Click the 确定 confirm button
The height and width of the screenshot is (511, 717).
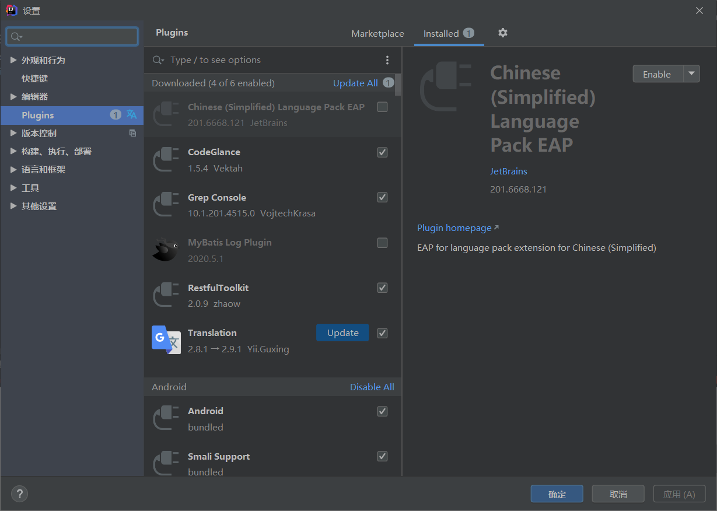pyautogui.click(x=557, y=494)
